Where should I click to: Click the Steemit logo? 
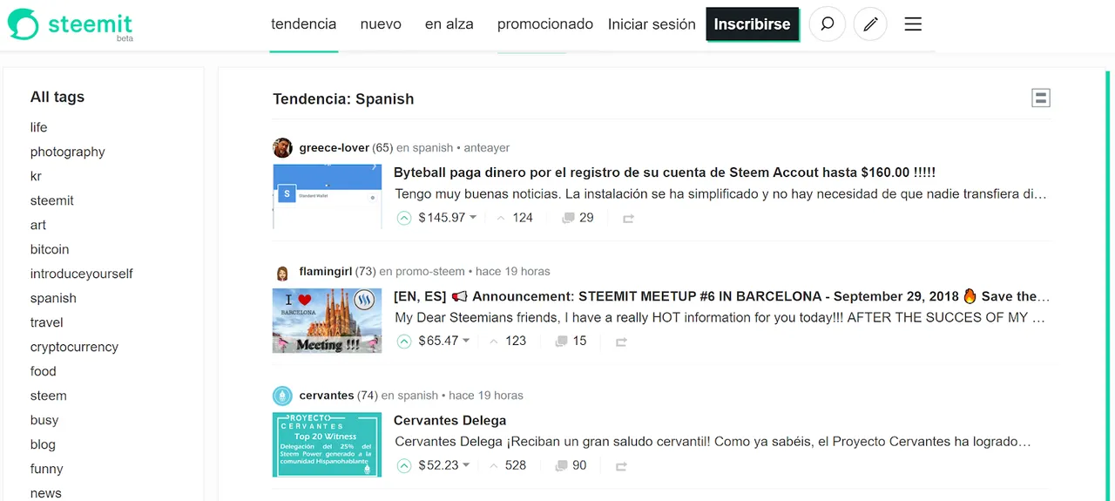tap(71, 24)
